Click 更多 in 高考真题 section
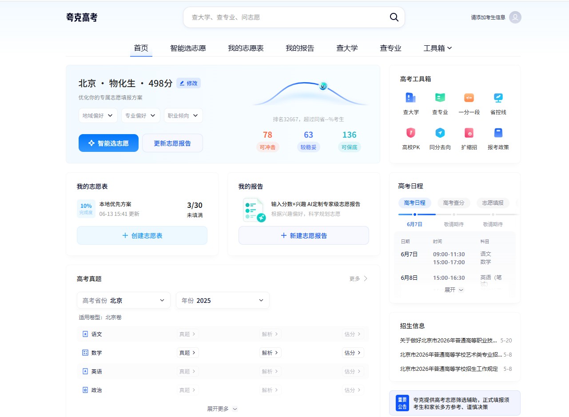This screenshot has width=569, height=417. point(359,278)
